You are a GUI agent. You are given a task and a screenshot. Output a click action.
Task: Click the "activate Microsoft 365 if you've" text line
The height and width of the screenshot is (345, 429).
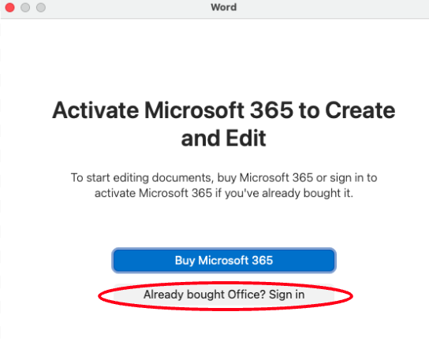[224, 193]
